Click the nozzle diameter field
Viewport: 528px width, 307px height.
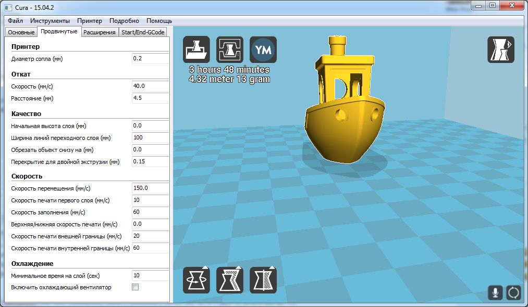[x=150, y=59]
